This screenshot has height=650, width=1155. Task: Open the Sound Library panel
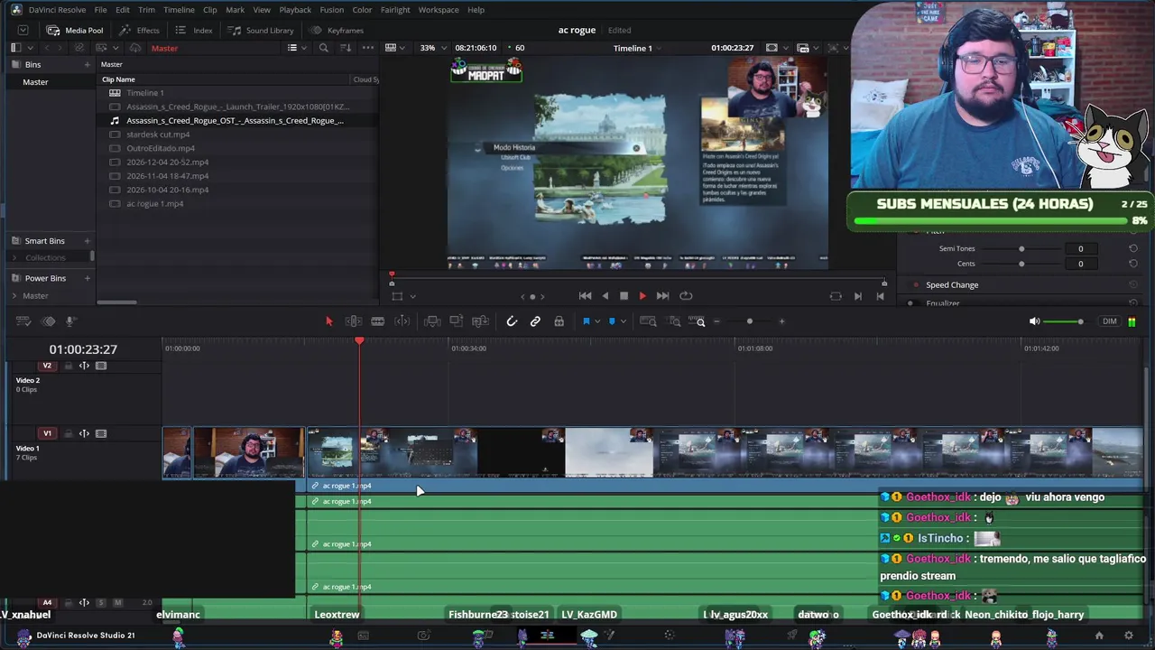[x=261, y=30]
